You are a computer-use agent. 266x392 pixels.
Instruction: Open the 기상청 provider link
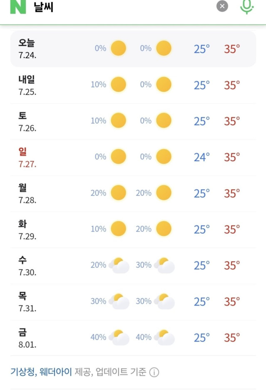click(24, 372)
